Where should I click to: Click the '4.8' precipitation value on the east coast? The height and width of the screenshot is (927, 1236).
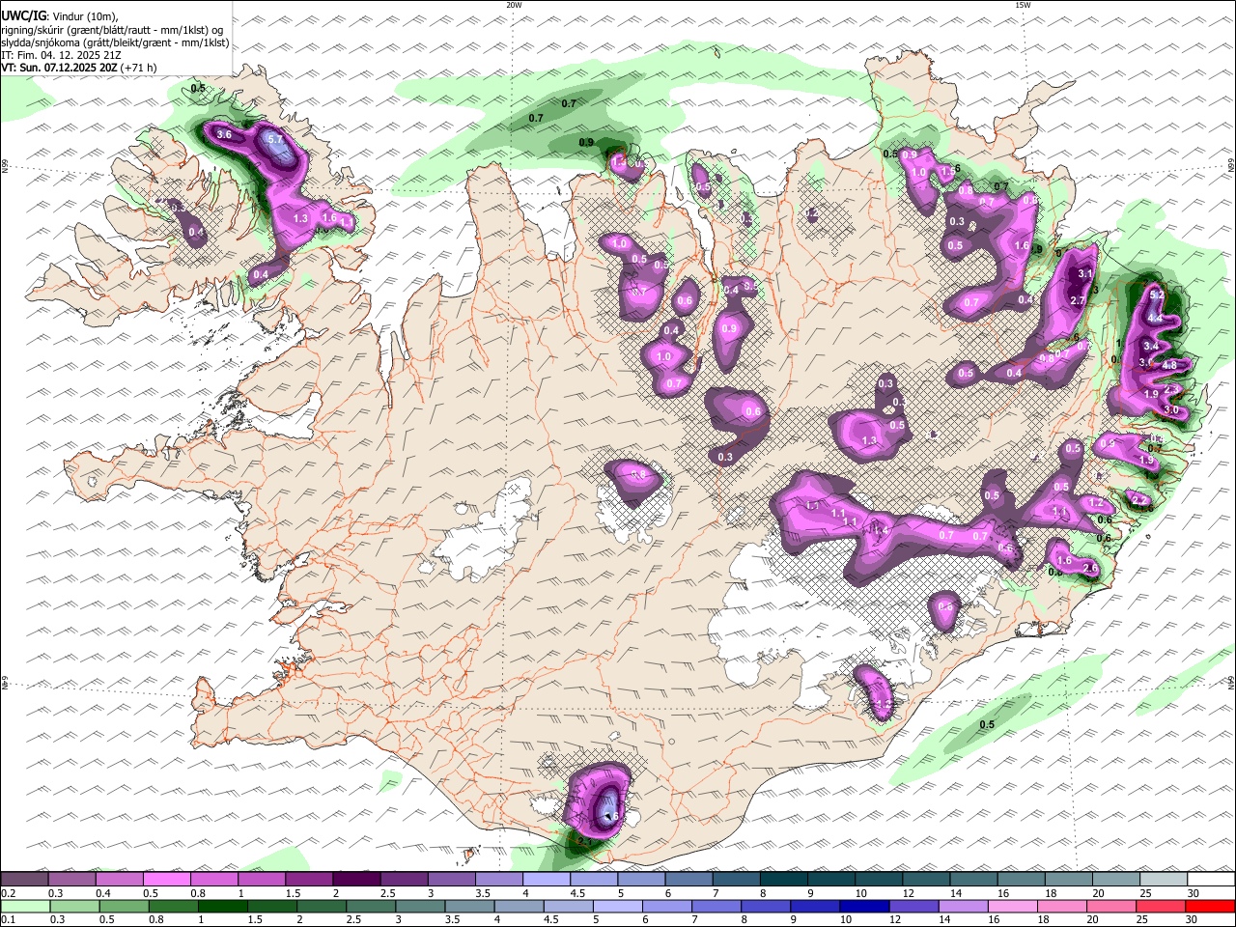click(1169, 366)
